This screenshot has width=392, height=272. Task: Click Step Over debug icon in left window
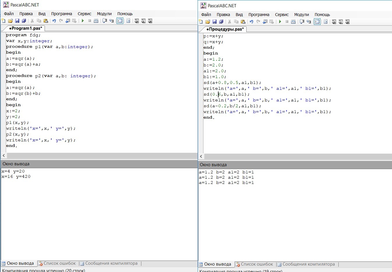(105, 21)
